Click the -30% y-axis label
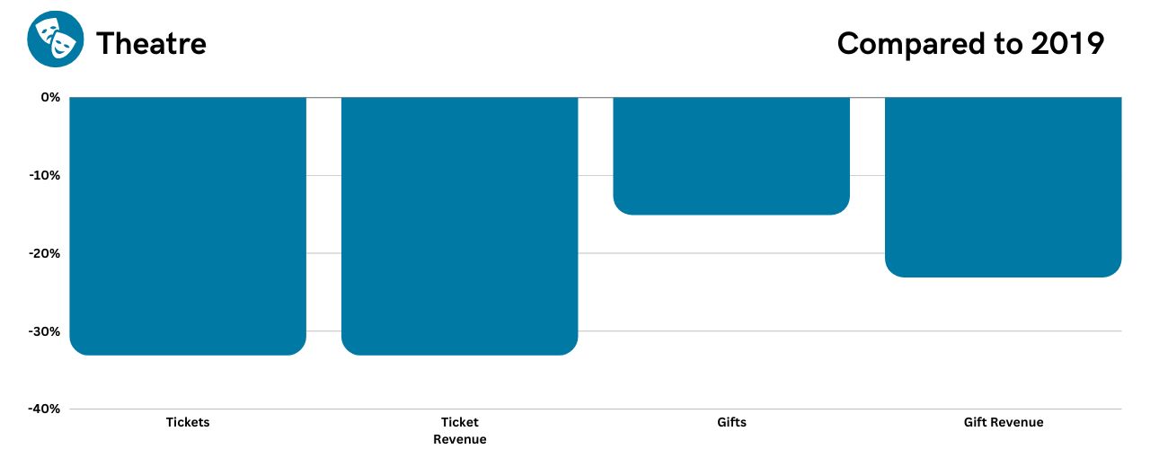Screen dimensions: 1150x449 [x=44, y=331]
